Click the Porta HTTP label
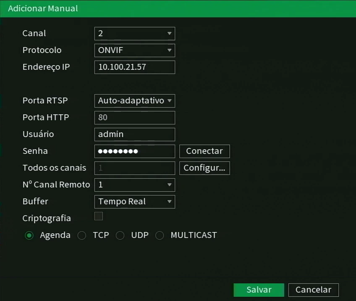Screen dimensions: 356x301 (46, 118)
